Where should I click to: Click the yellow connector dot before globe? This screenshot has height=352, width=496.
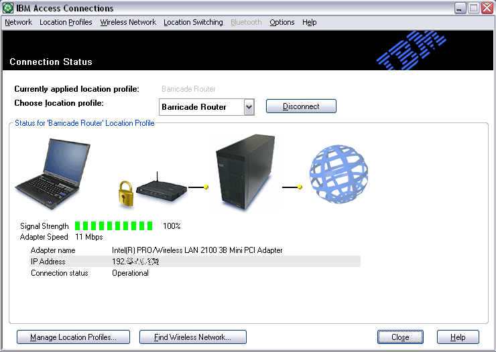[x=300, y=187]
